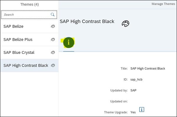This screenshot has height=117, width=177.
Task: Click the Updated by SAP value
Action: point(133,90)
